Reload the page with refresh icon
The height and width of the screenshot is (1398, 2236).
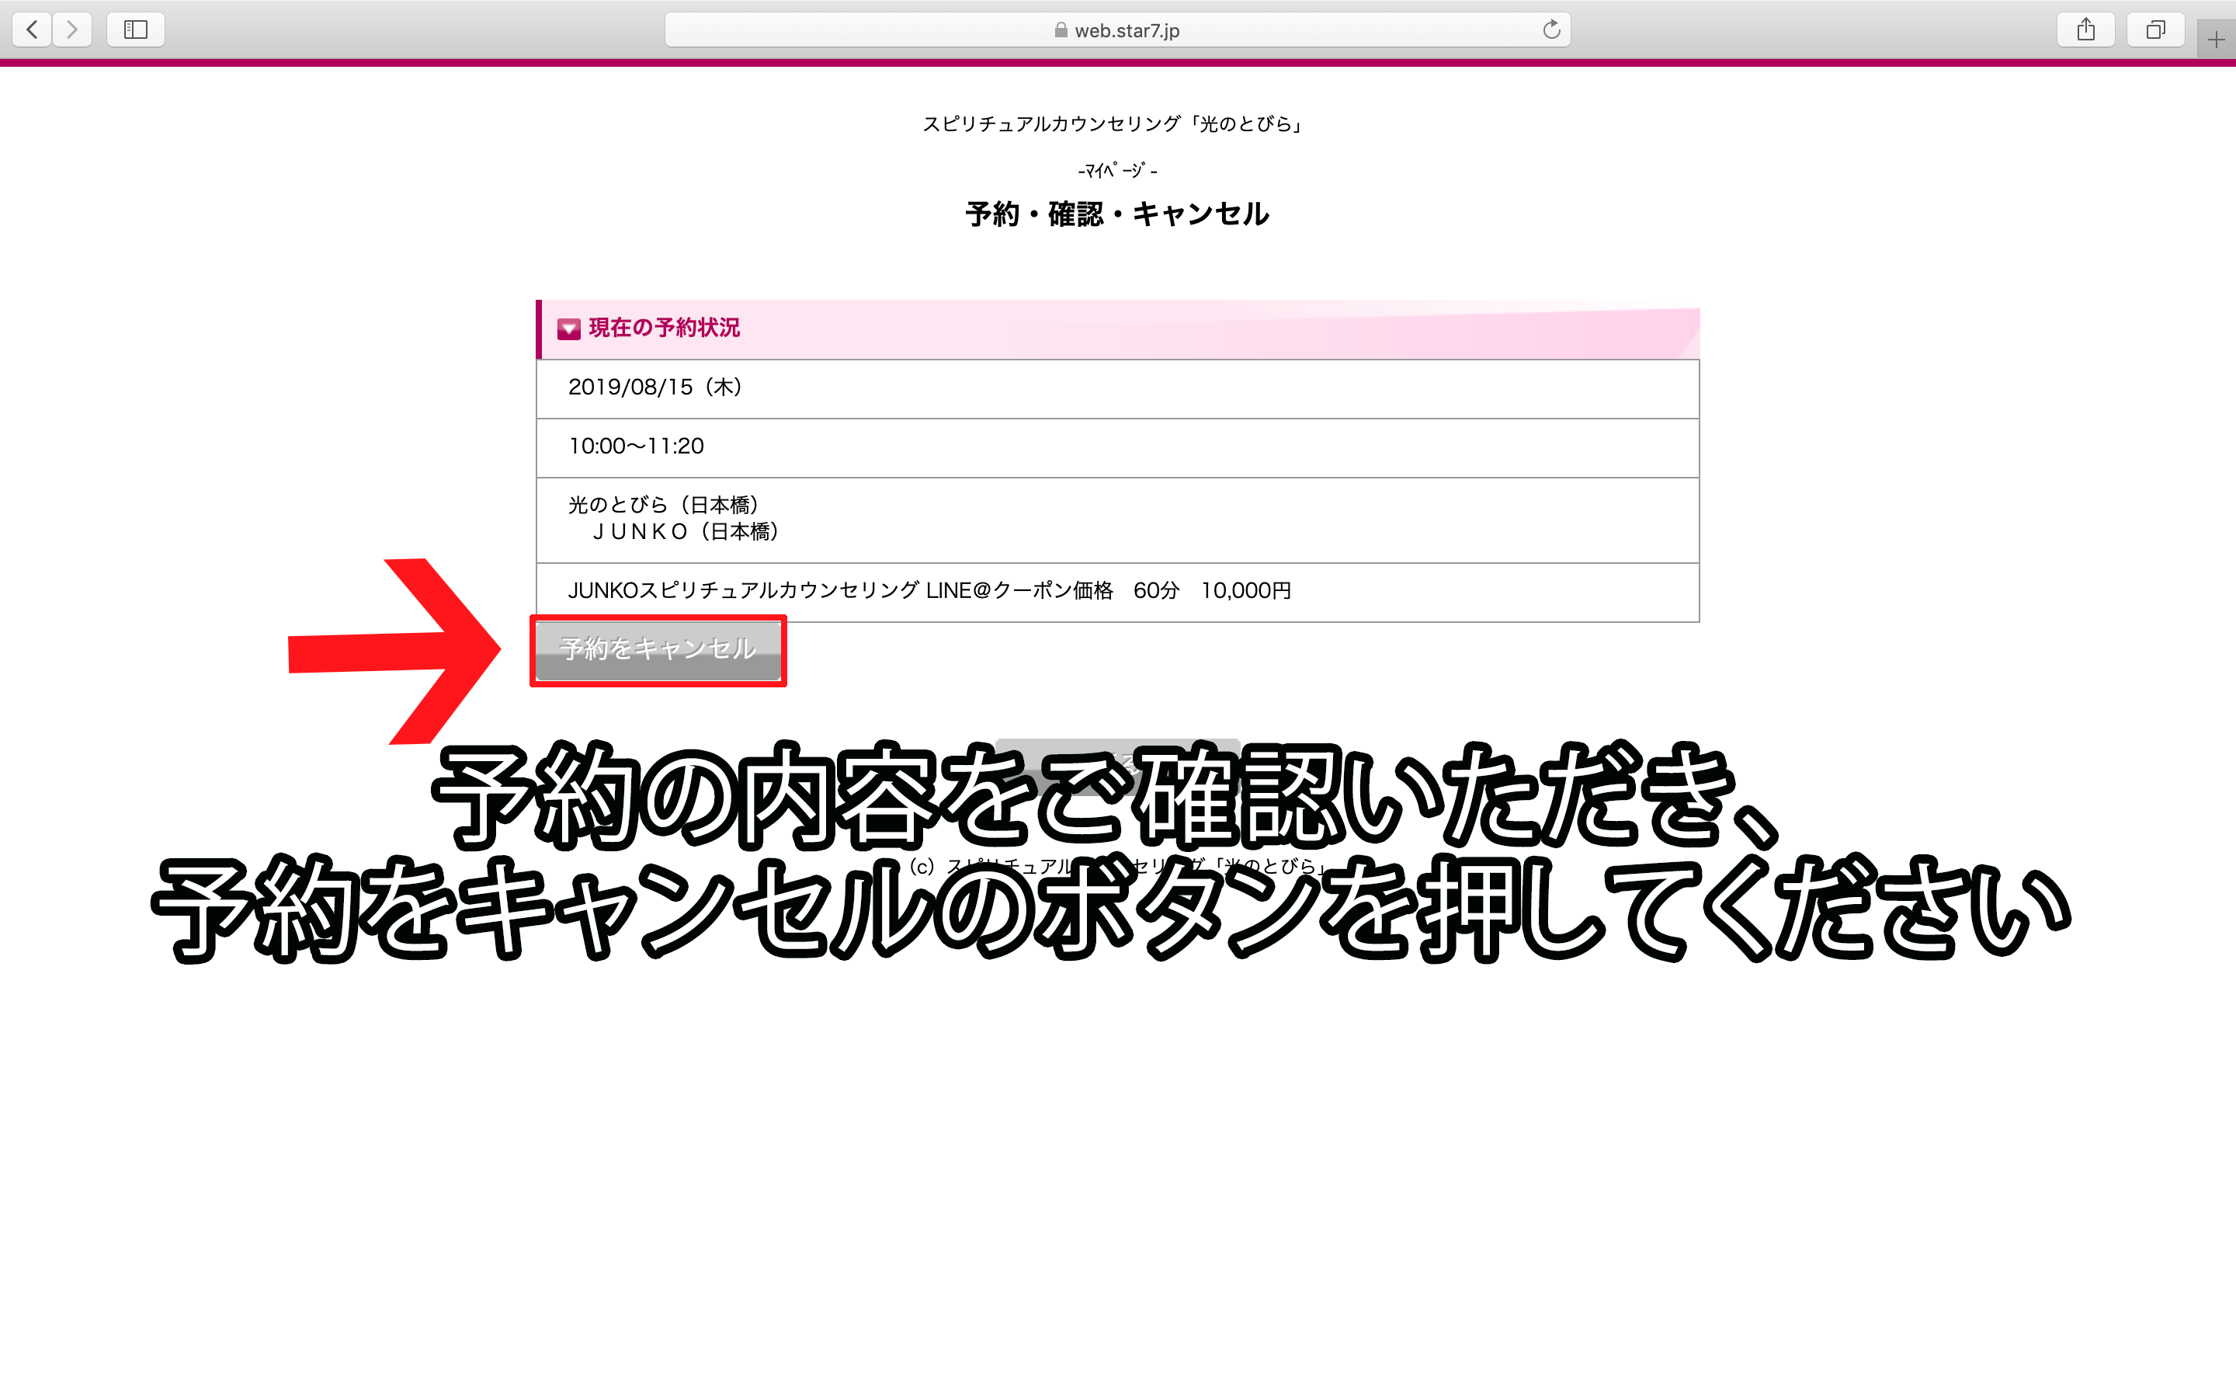tap(1551, 30)
